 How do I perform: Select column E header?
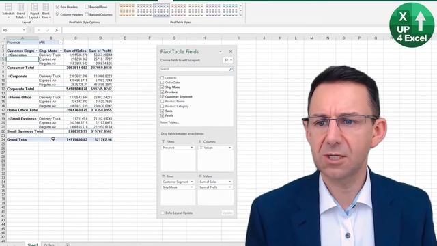tap(124, 38)
